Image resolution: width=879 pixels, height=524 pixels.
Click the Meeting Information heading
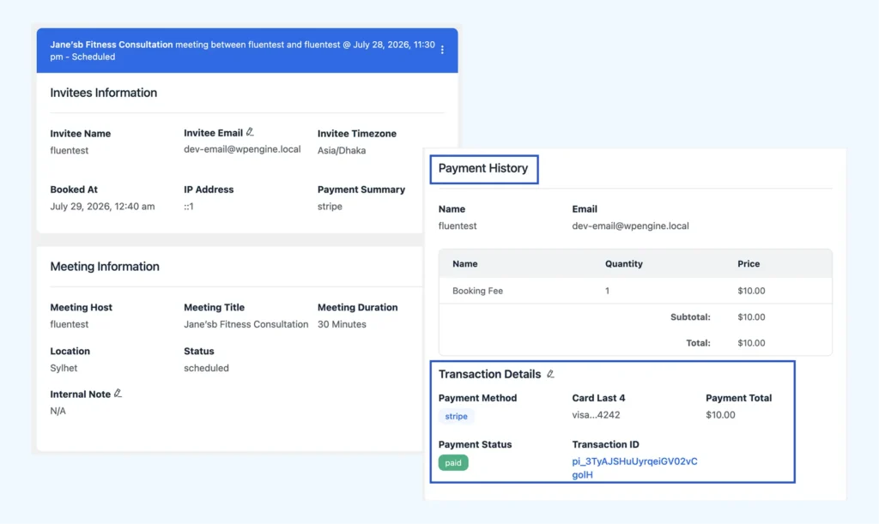click(x=105, y=266)
